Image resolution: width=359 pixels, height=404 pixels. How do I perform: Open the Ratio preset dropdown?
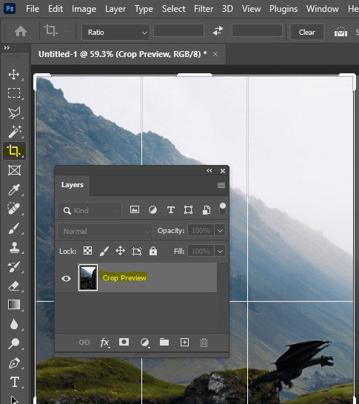click(x=115, y=33)
